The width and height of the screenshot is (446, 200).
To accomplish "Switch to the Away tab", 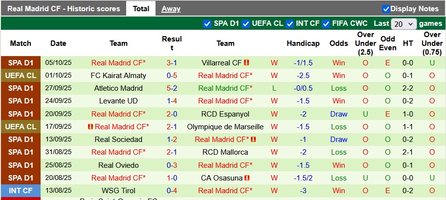I will pyautogui.click(x=171, y=9).
